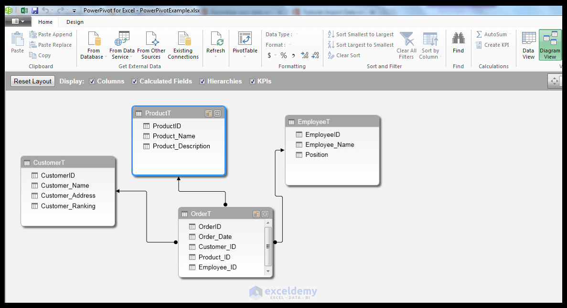The image size is (567, 308).
Task: Open the Home ribbon tab
Action: coord(45,22)
